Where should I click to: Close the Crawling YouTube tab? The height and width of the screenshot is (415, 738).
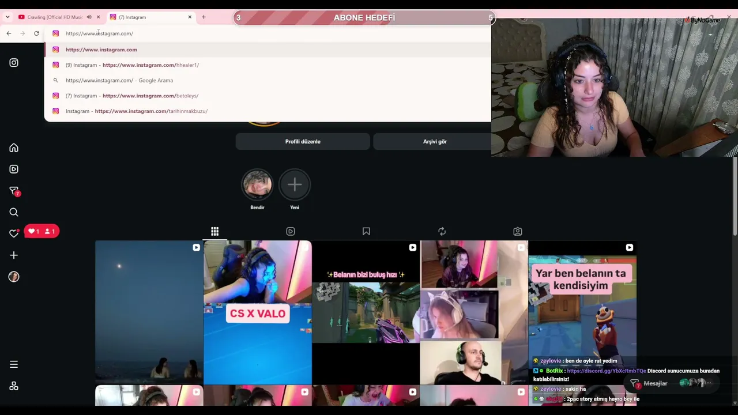[x=98, y=17]
